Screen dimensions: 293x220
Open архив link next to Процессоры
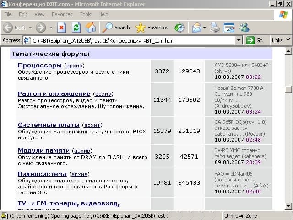[x=74, y=66]
